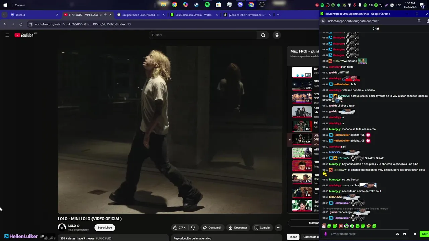
Task: Open the 7TV emote icon in chat input
Action: click(x=397, y=234)
